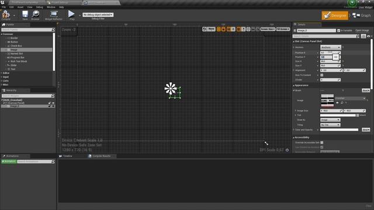Select Canvas Panel in hierarchy

[x=16, y=103]
